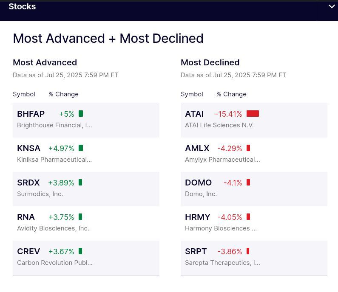Open the Stocks header tab
The height and width of the screenshot is (292, 338).
22,7
